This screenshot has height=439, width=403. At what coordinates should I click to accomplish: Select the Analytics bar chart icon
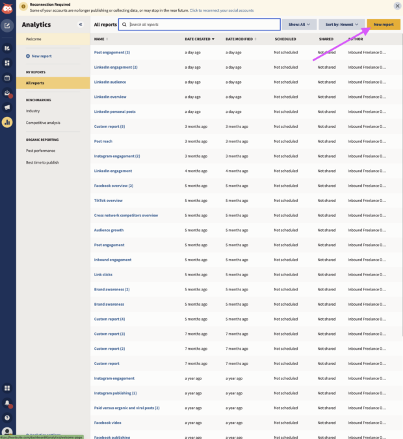[x=7, y=121]
